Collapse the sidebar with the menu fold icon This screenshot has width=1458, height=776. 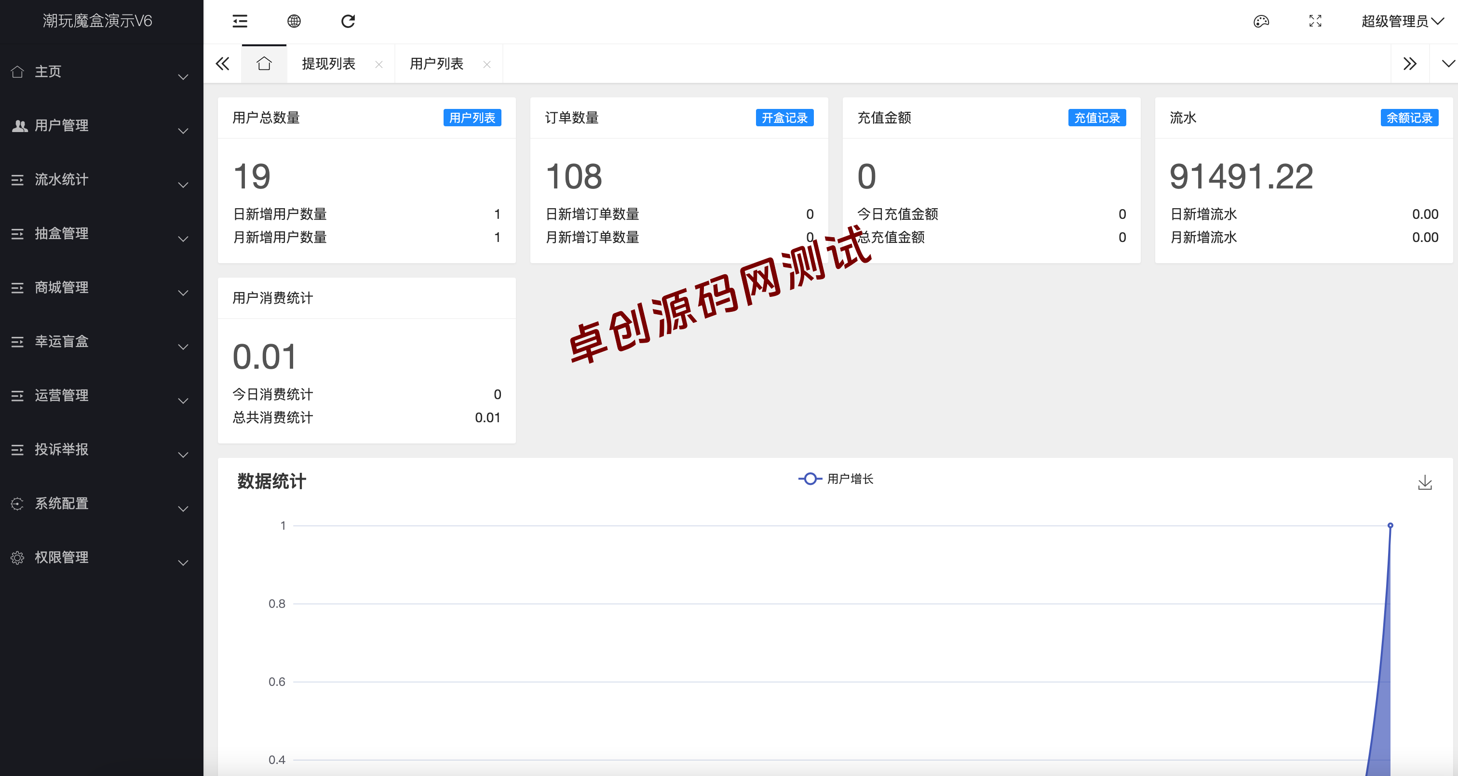(240, 22)
